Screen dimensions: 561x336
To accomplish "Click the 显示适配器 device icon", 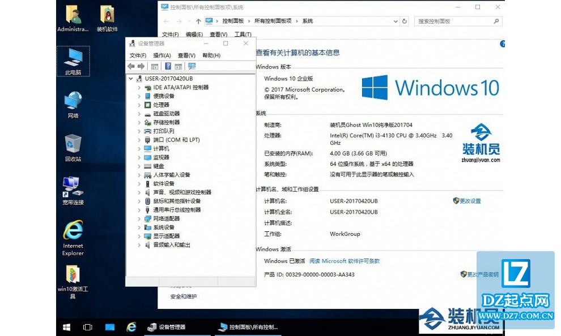I will 147,236.
